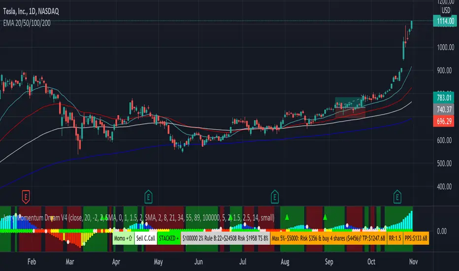Click the May label on the time axis
The height and width of the screenshot is (271, 459).
tap(158, 262)
